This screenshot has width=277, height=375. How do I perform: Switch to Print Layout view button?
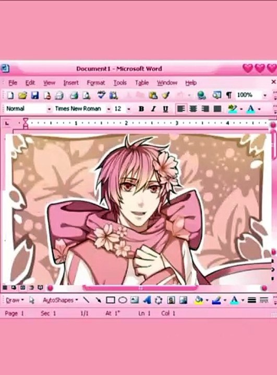23,287
